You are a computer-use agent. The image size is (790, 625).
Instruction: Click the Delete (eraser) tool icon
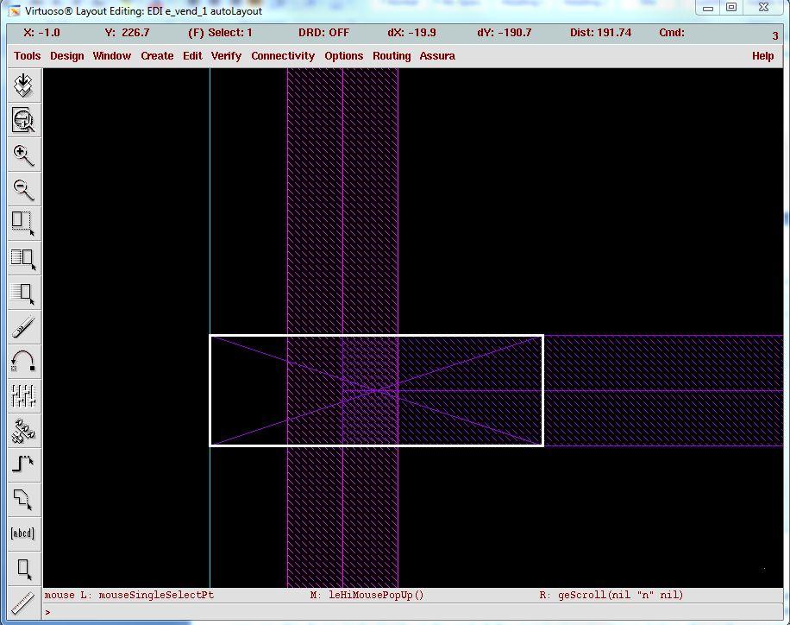tap(23, 327)
